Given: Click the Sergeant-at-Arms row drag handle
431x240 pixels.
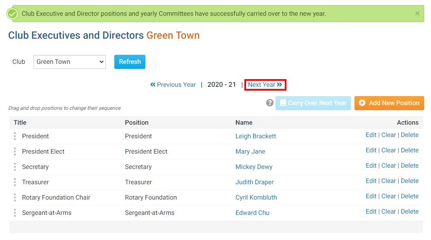Looking at the screenshot, I should coord(15,213).
